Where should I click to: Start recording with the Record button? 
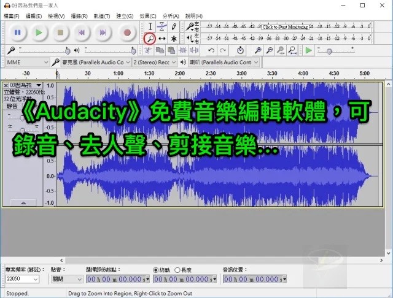[x=127, y=32]
